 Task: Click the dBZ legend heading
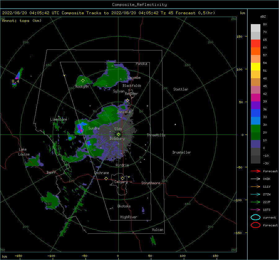tap(263, 16)
